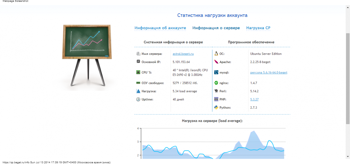Click the Uptime value 40 дней

click(x=178, y=99)
